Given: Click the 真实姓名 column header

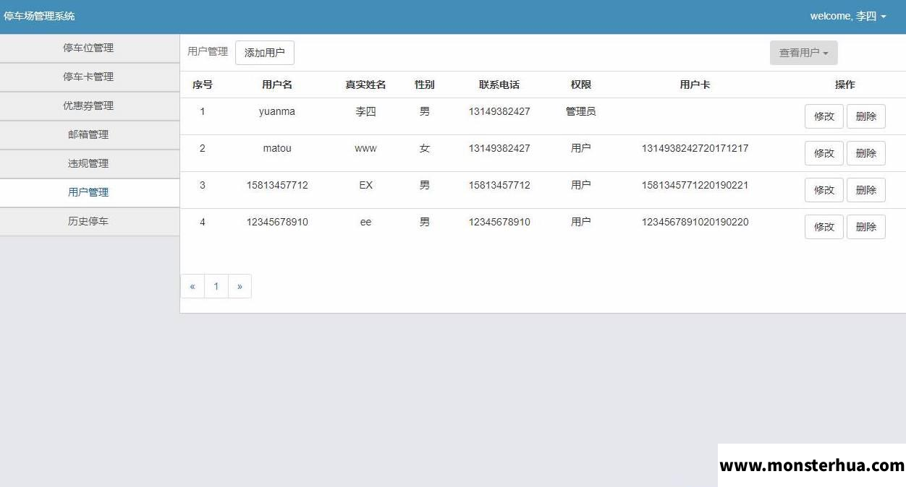Looking at the screenshot, I should [365, 85].
